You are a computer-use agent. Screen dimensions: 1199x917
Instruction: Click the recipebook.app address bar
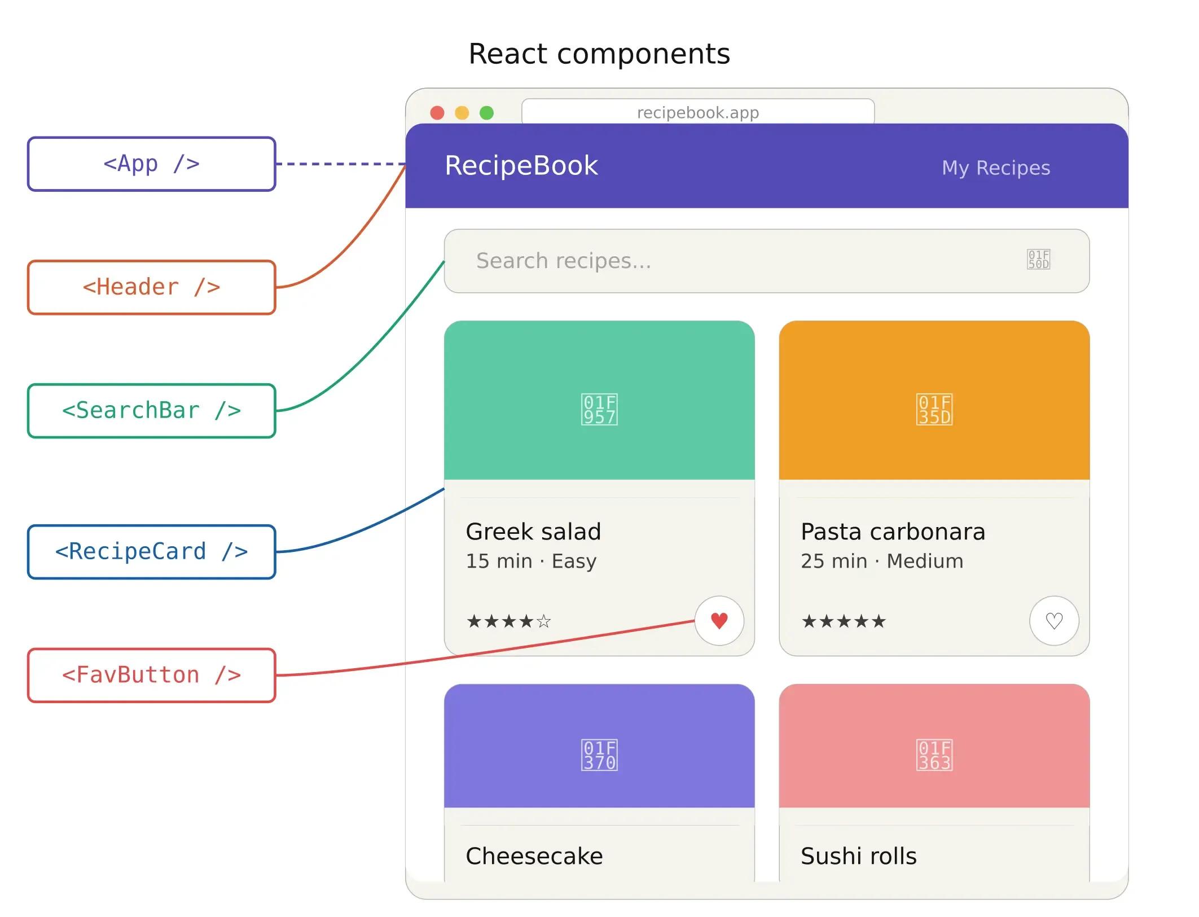(698, 112)
